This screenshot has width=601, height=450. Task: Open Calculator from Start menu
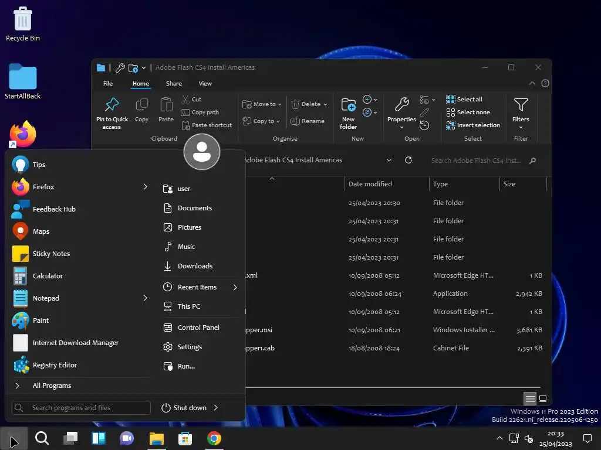pyautogui.click(x=79, y=276)
